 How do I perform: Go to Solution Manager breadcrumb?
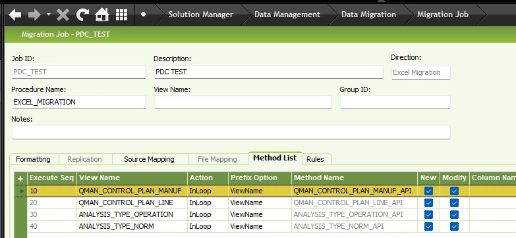(x=201, y=14)
